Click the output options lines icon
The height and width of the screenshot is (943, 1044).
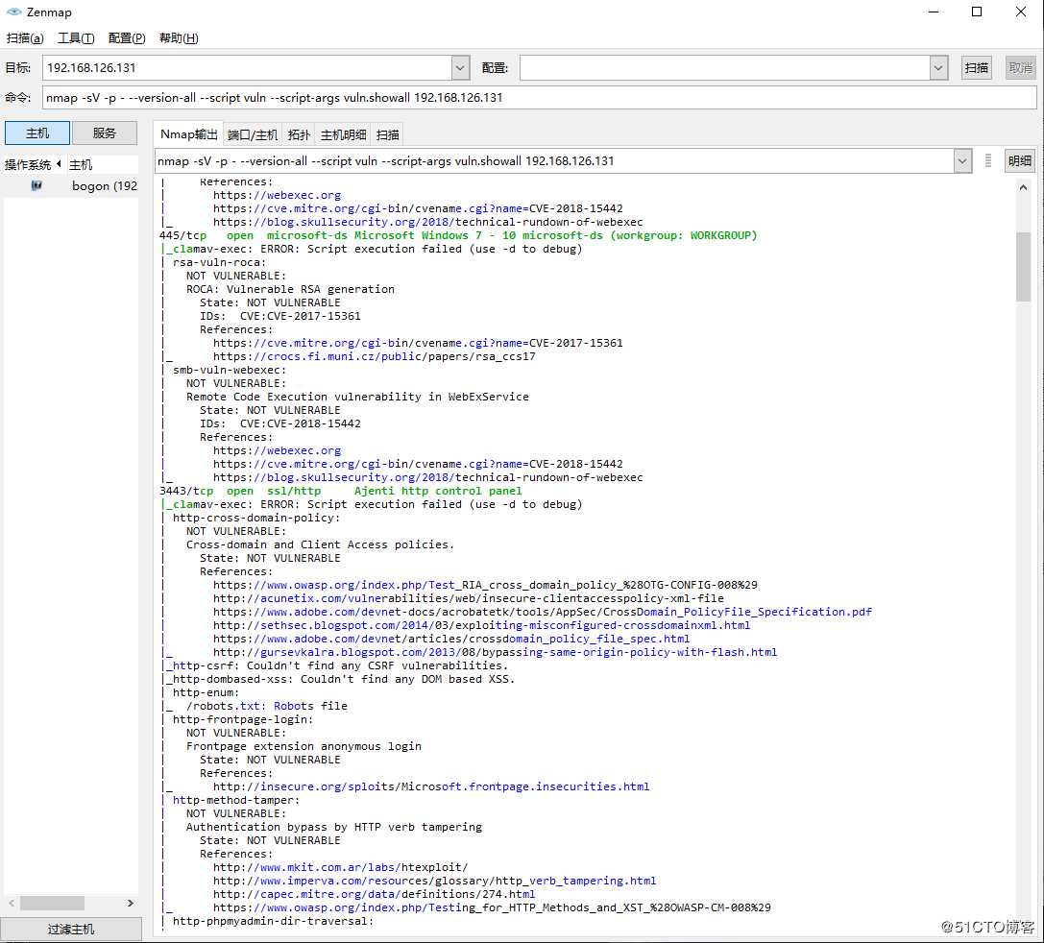click(988, 160)
